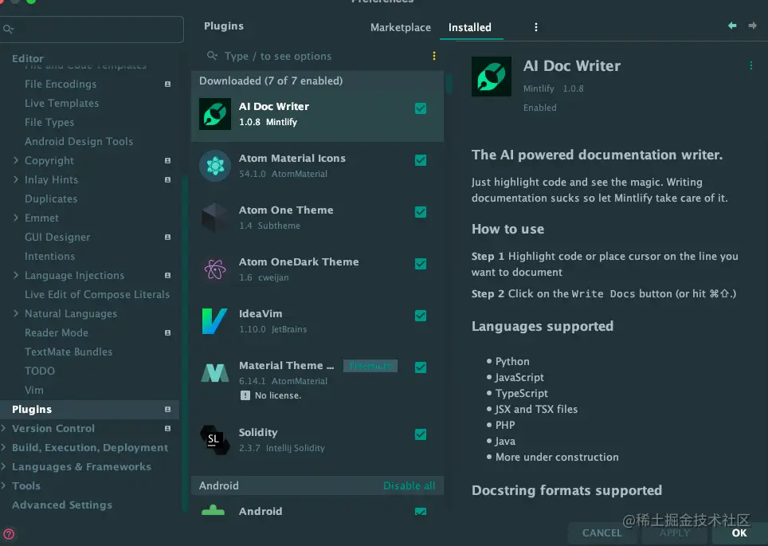Open AI Doc Writer details kebab menu
Viewport: 768px width, 546px height.
point(750,65)
